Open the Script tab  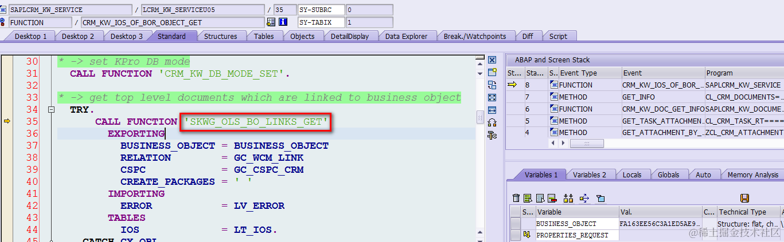559,36
